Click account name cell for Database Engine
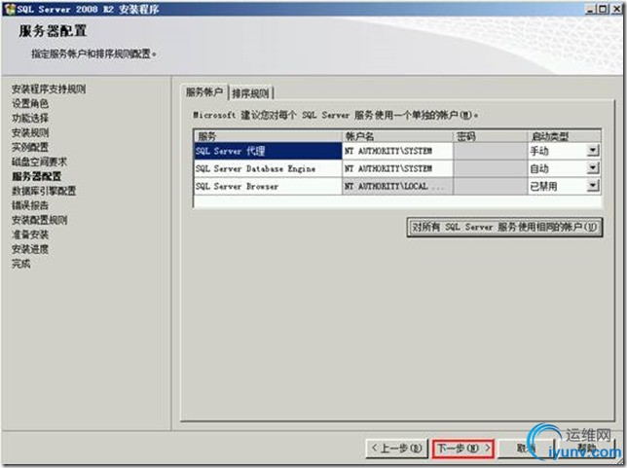Screen dimensions: 627x468 (397, 168)
